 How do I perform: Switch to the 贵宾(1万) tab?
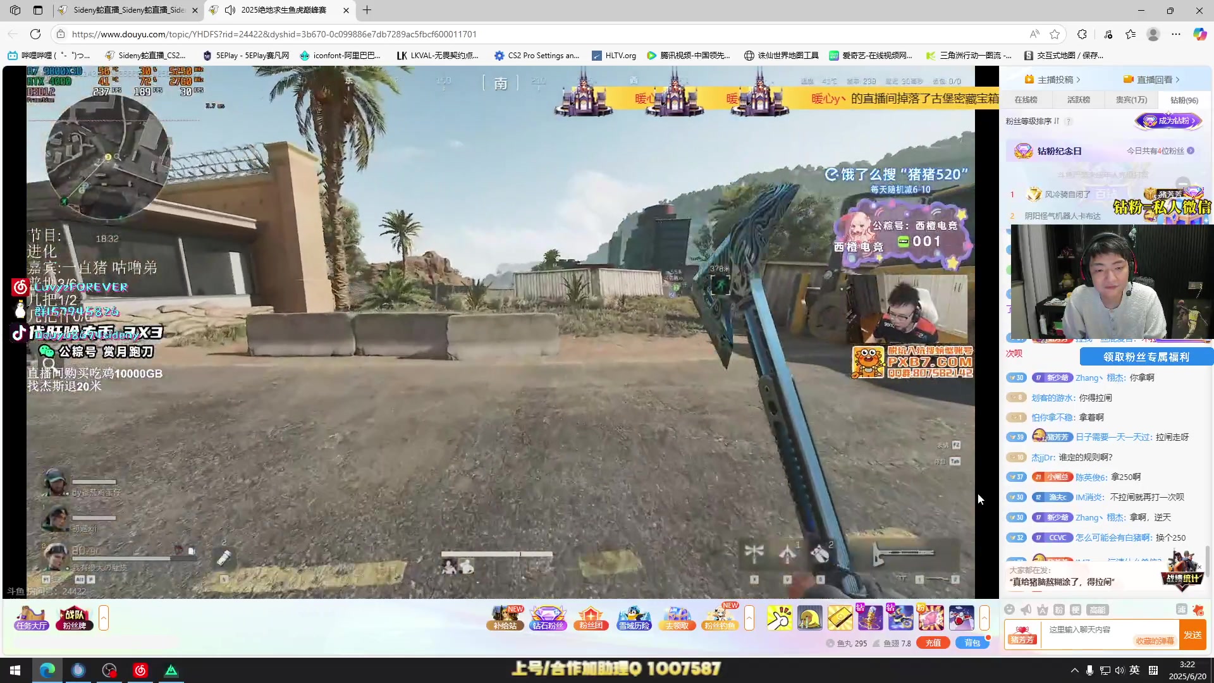1131,100
